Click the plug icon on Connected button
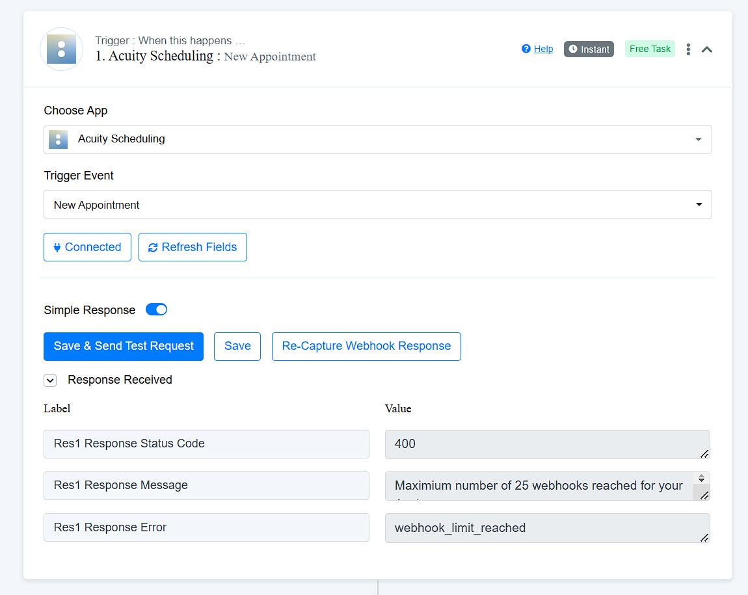 click(x=57, y=248)
